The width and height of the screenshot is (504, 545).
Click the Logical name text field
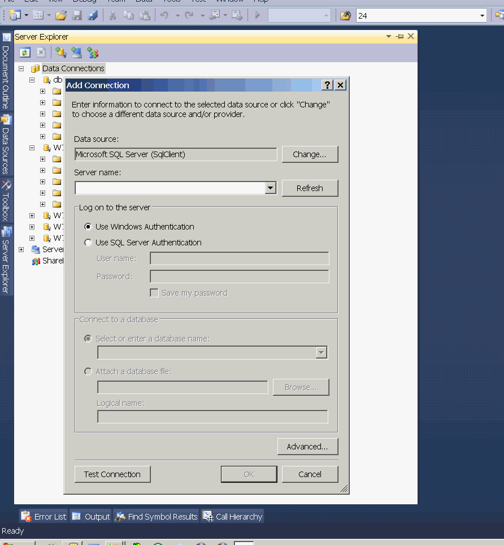tap(212, 417)
